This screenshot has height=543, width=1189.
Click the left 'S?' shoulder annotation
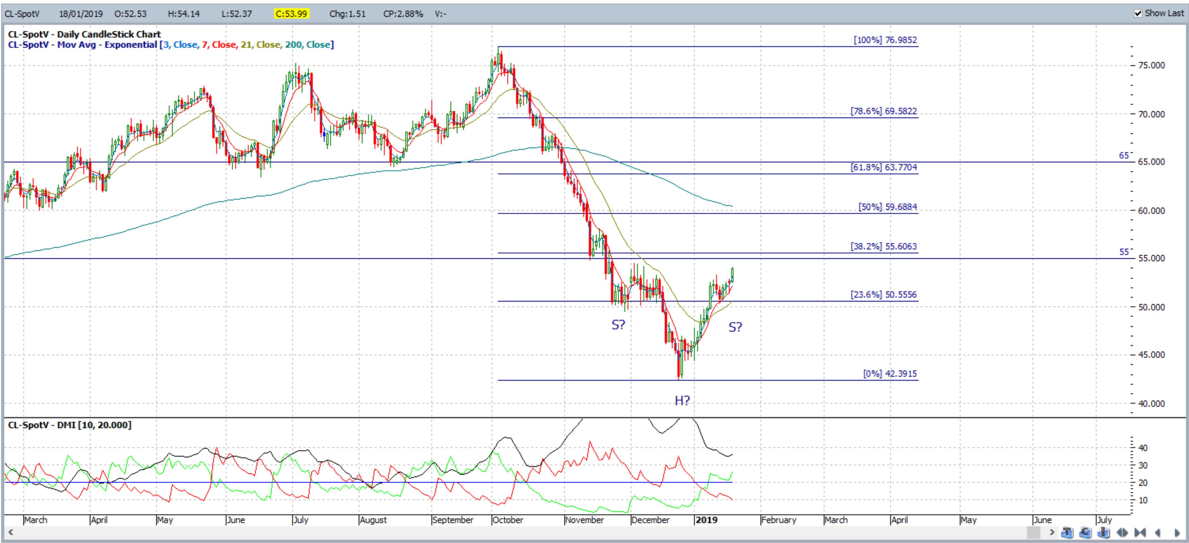pos(618,325)
